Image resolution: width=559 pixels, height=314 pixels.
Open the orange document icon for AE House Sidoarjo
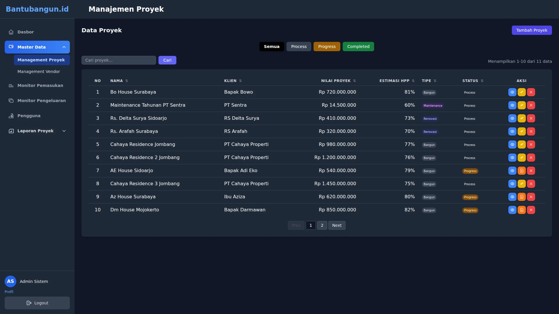(x=521, y=171)
